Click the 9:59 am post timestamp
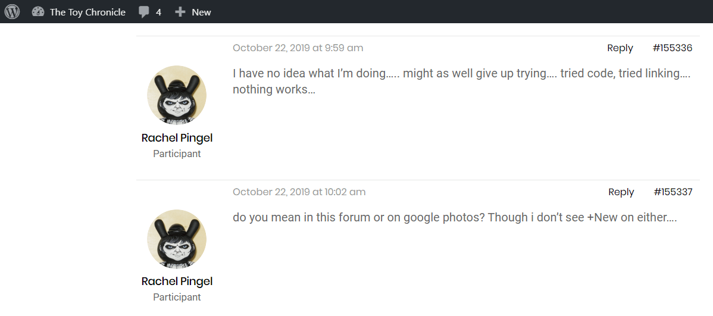 tap(298, 48)
